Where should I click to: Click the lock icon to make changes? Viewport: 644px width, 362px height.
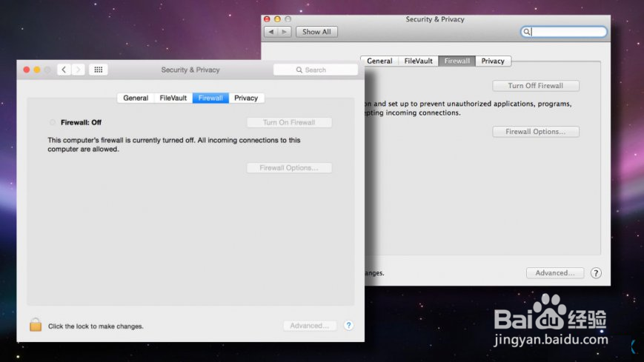pos(36,325)
